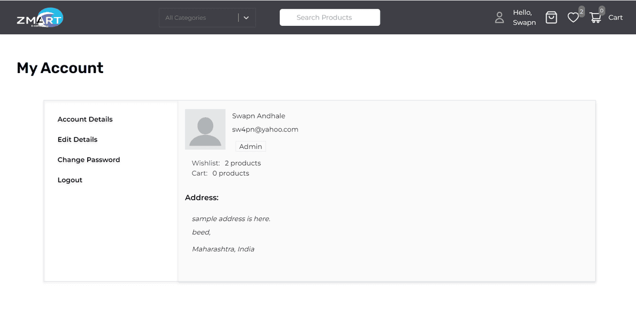636x314 pixels.
Task: Click the sw4pn@yahoo.com email address
Action: (265, 130)
